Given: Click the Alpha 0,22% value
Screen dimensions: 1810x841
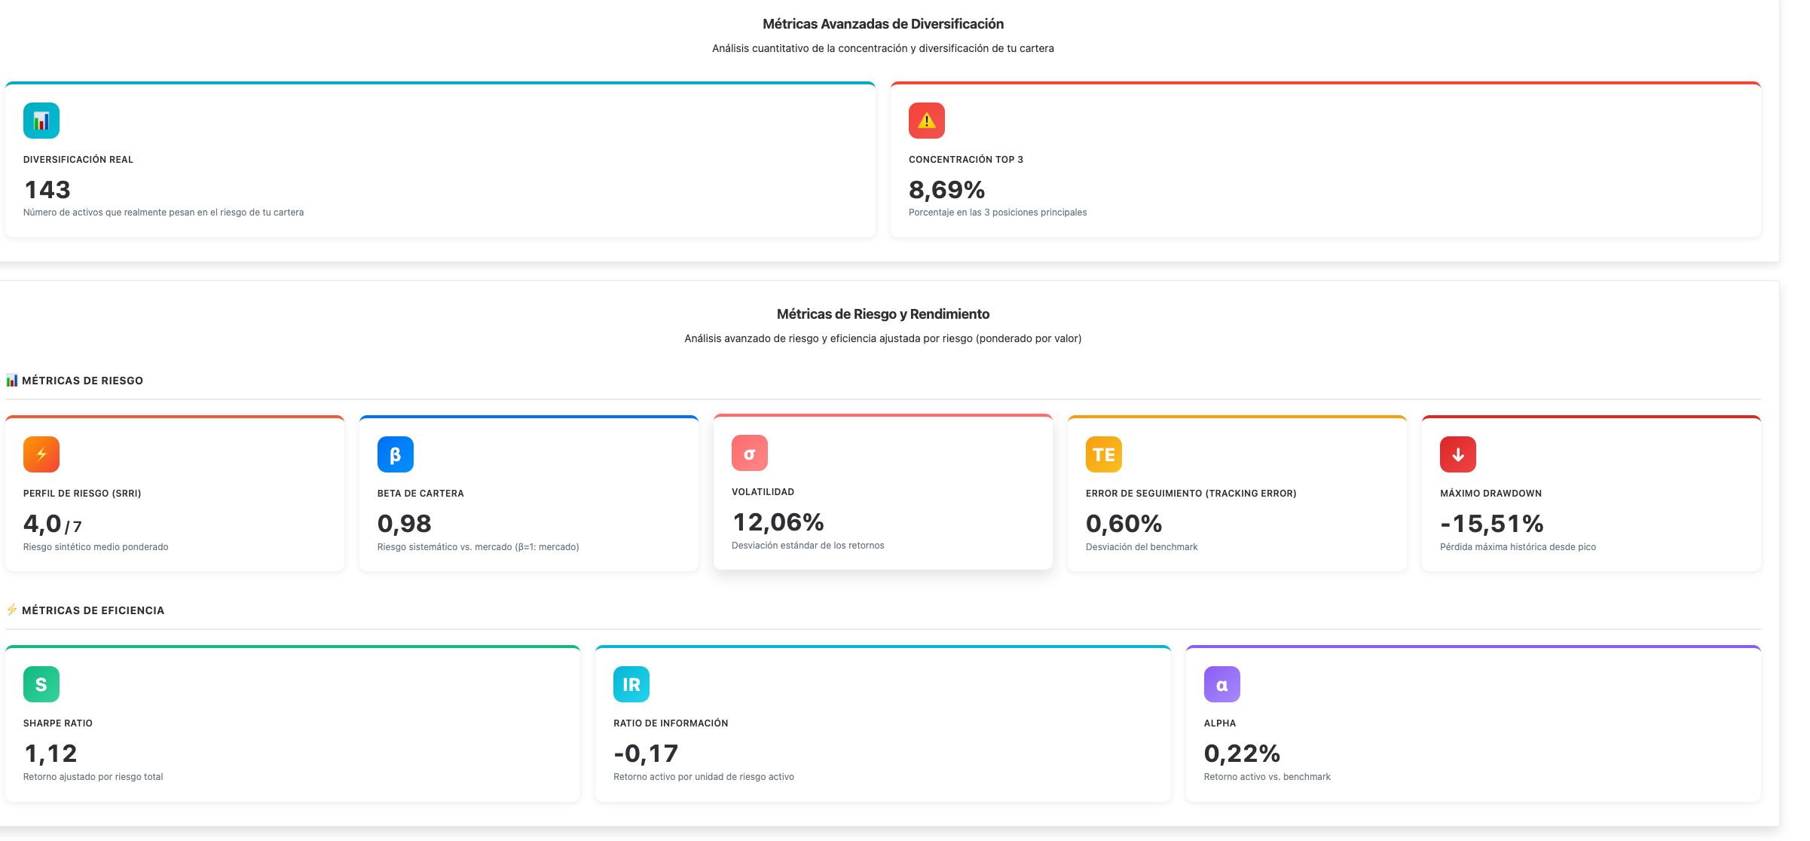Looking at the screenshot, I should (1242, 754).
